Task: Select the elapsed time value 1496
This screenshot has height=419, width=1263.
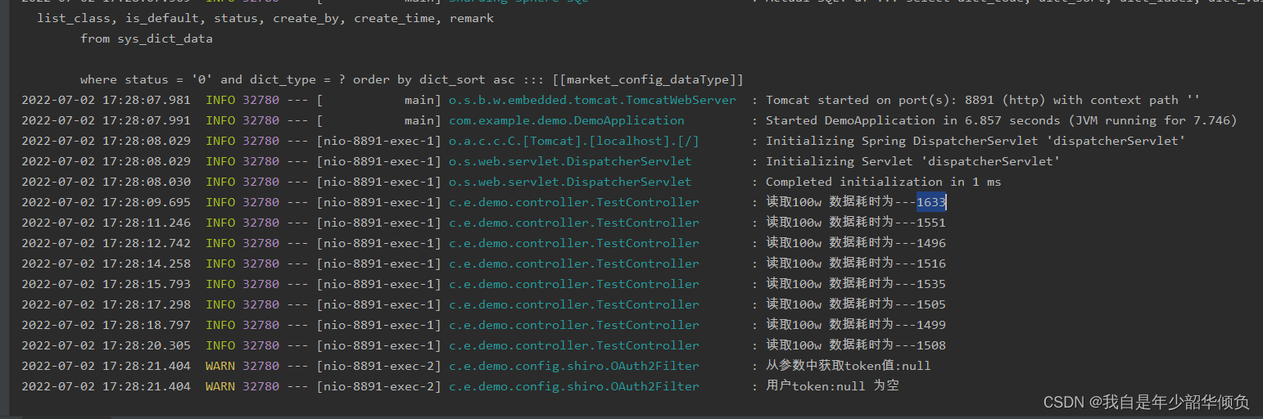Action: tap(931, 243)
